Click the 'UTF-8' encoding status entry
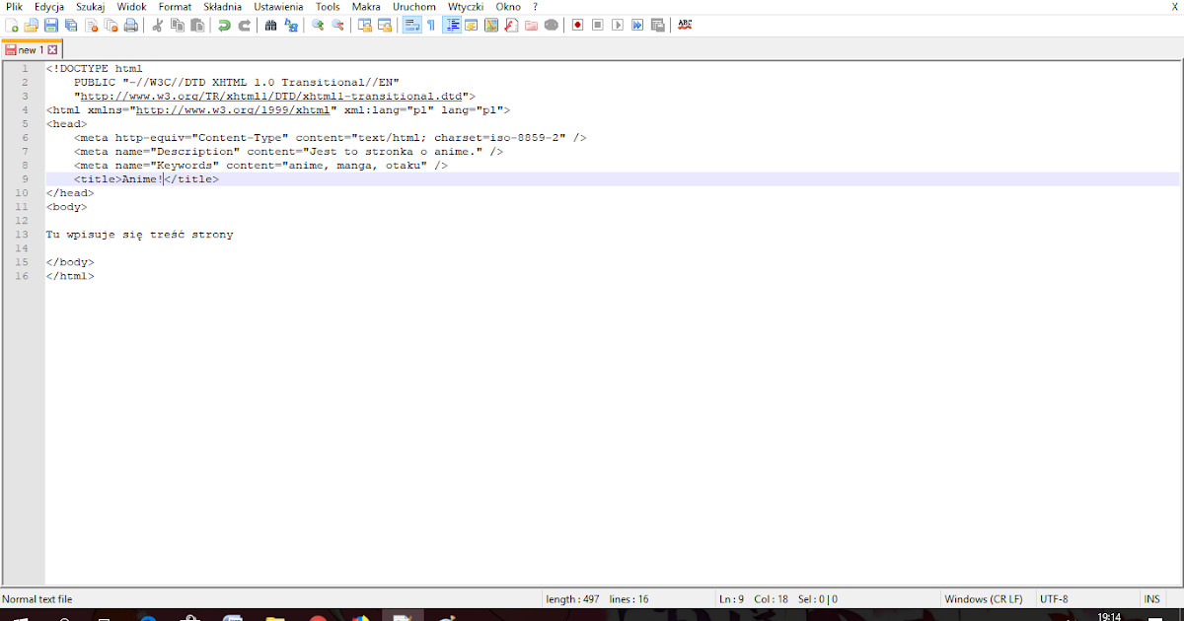The height and width of the screenshot is (621, 1184). pos(1054,599)
